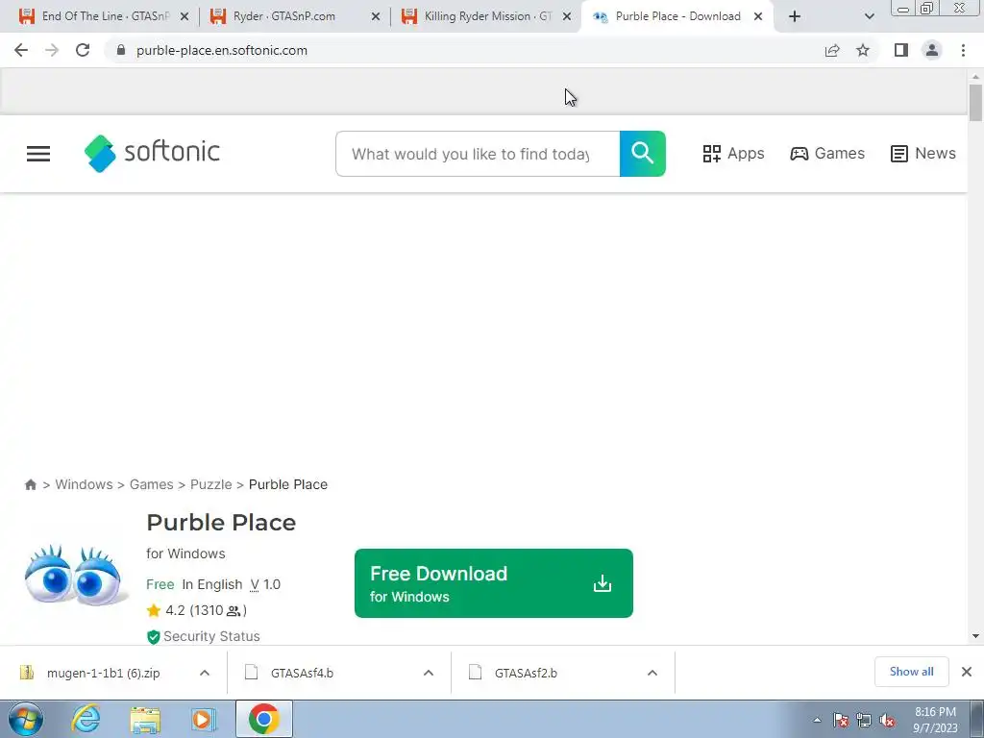Open a new tab with plus button
Image resolution: width=984 pixels, height=738 pixels.
coord(795,16)
